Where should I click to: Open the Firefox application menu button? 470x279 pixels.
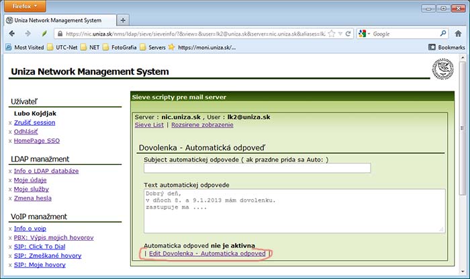[26, 6]
